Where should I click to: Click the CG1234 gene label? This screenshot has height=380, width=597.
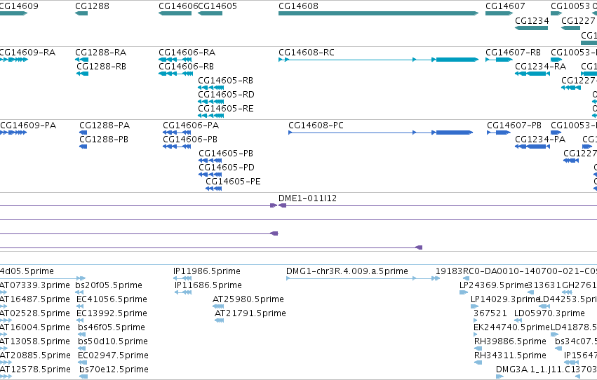532,20
